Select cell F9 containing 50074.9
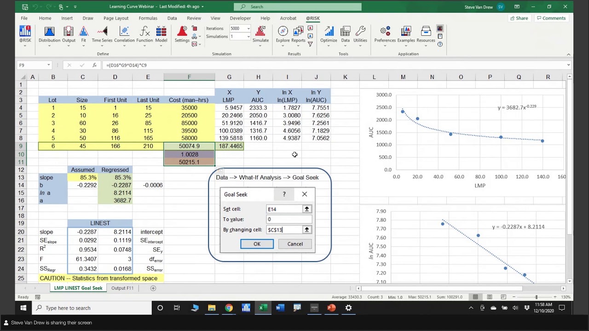This screenshot has height=331, width=589. click(189, 146)
